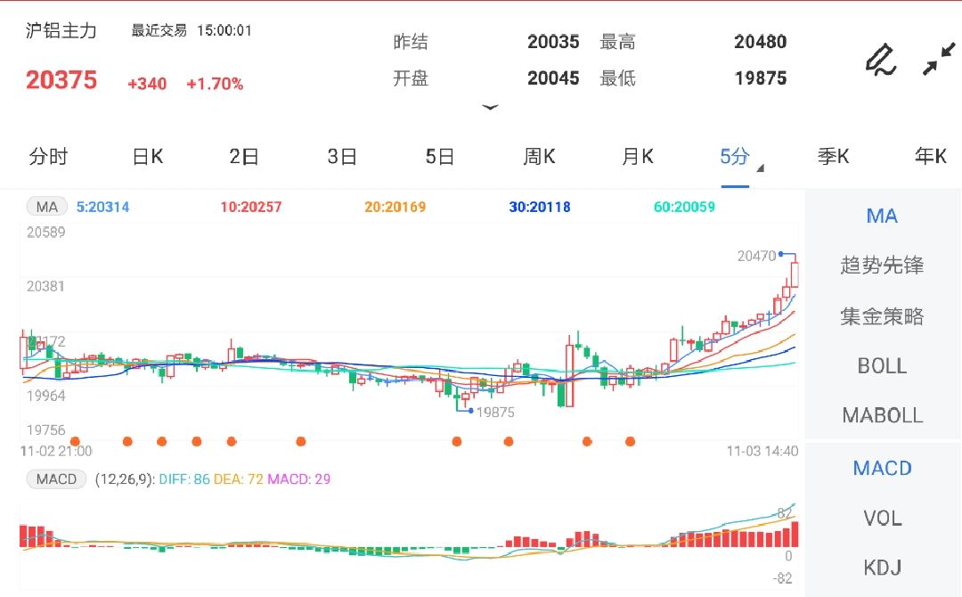This screenshot has height=597, width=962.
Task: Click the current price 20375
Action: click(61, 80)
